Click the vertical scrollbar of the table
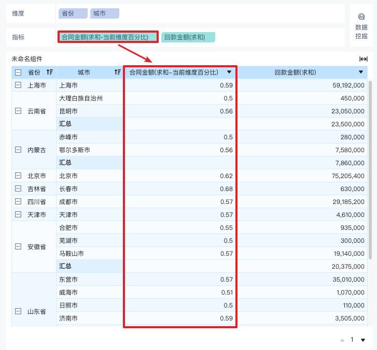Viewport: 377px width, 350px height. point(370,170)
